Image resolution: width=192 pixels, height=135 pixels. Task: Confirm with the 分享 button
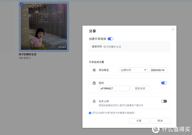point(139,121)
